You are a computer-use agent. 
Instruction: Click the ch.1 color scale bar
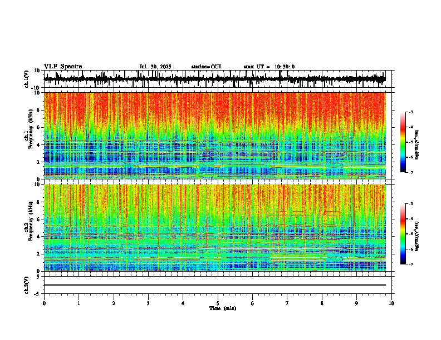(403, 142)
